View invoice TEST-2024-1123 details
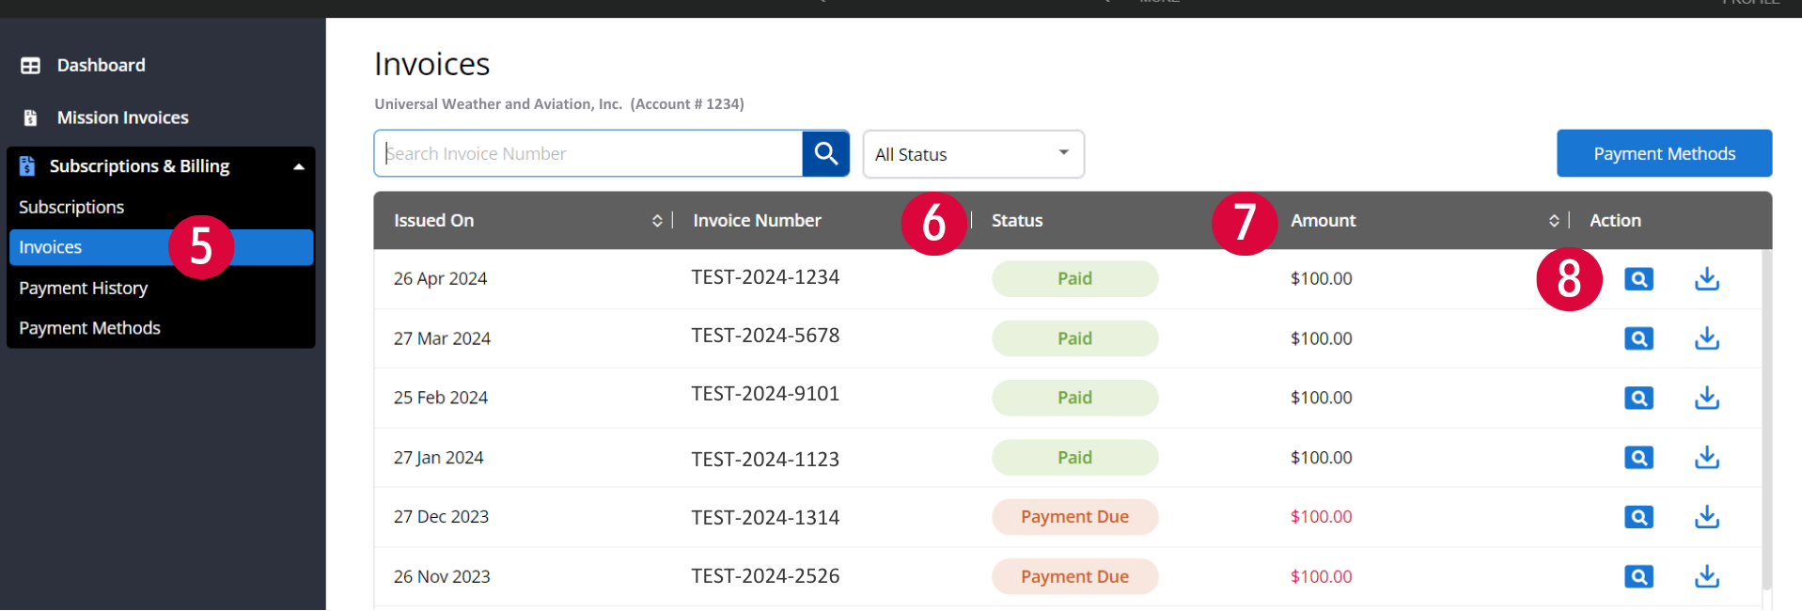Image resolution: width=1802 pixels, height=611 pixels. tap(1638, 458)
